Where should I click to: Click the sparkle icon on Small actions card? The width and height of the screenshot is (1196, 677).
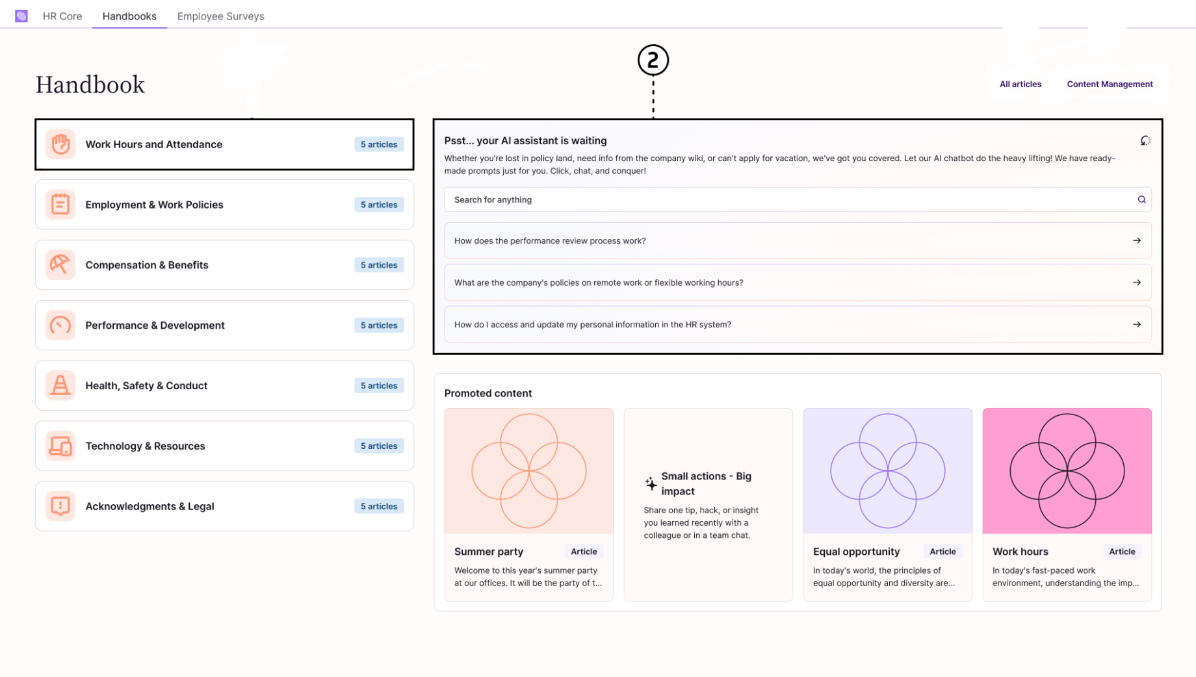[x=651, y=483]
